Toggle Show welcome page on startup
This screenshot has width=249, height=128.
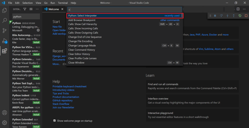coord(54,121)
